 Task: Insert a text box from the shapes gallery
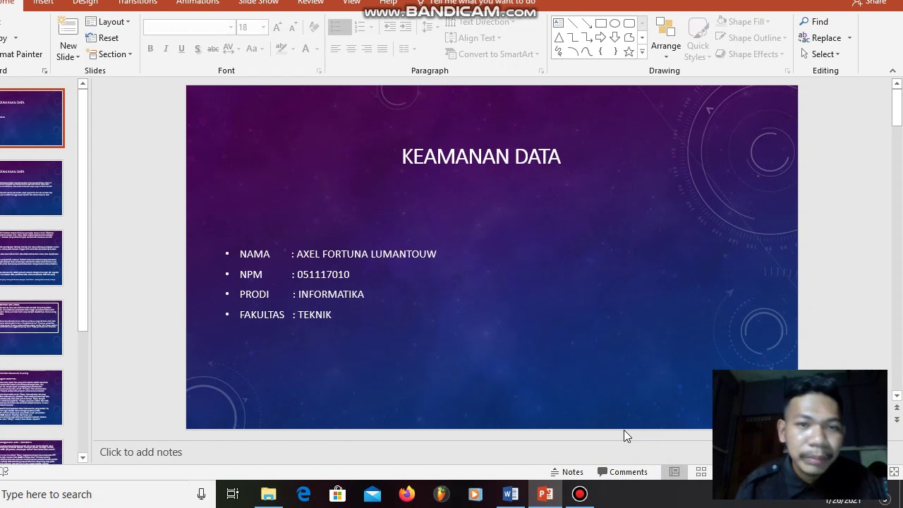pyautogui.click(x=558, y=23)
